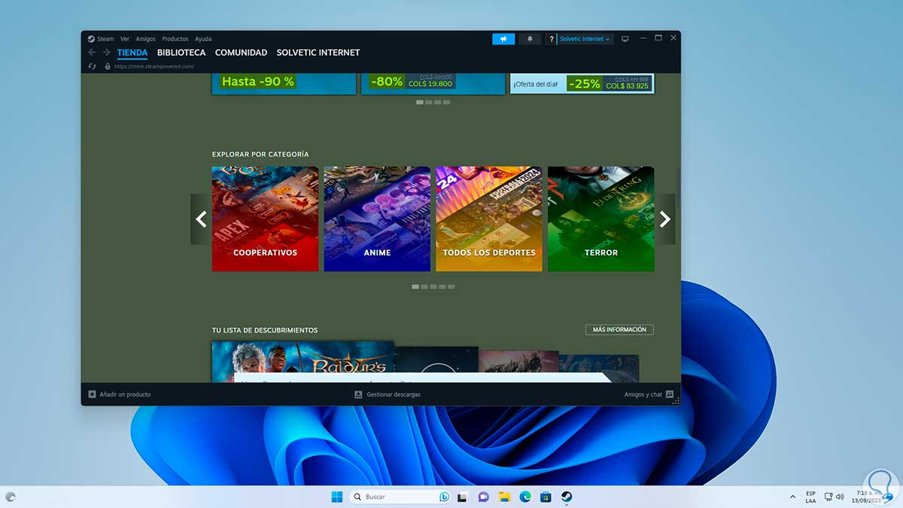Viewport: 903px width, 508px height.
Task: Open the Ayuda menu
Action: coord(203,39)
